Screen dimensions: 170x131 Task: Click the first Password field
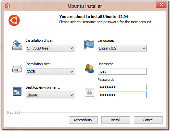click(x=122, y=87)
